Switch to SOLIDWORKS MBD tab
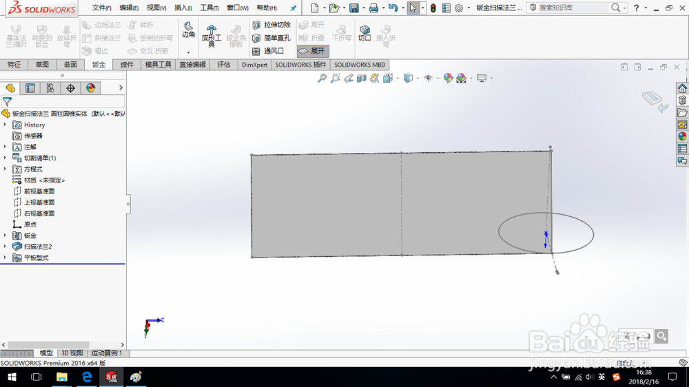689x387 pixels. [x=360, y=65]
